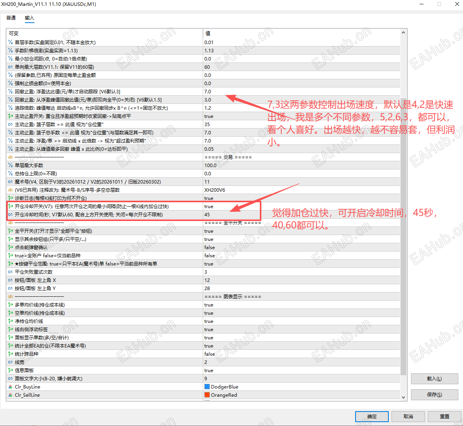Select the string ab icon of 注释改为 row
Image resolution: width=463 pixels, height=426 pixels.
tap(10, 190)
